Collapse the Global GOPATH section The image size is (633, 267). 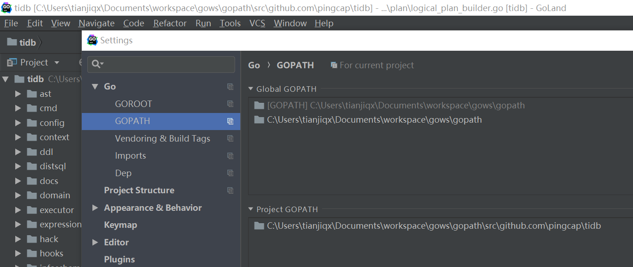[251, 89]
